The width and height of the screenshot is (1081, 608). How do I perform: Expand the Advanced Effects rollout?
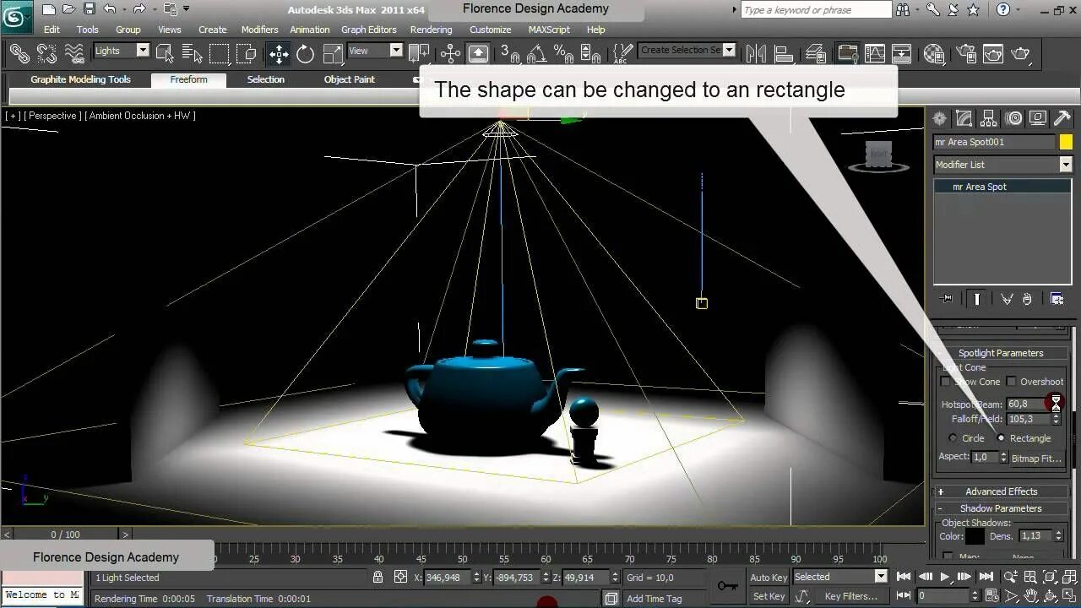[1001, 491]
